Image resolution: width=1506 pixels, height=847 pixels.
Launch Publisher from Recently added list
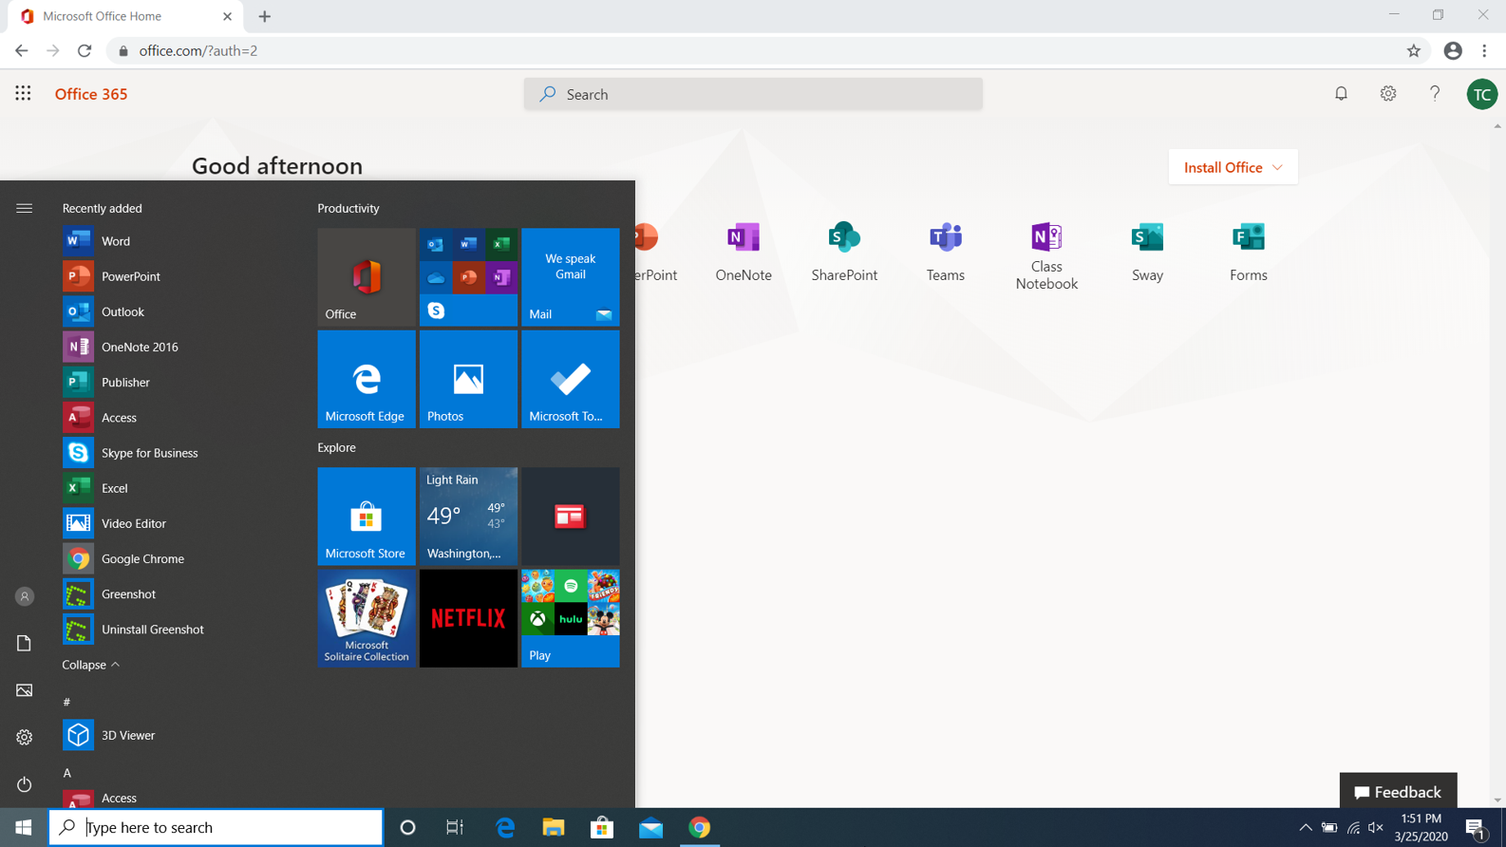click(124, 382)
